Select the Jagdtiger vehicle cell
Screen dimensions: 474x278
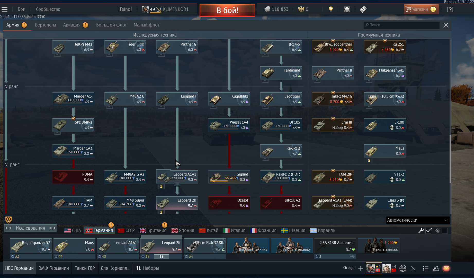pyautogui.click(x=281, y=99)
